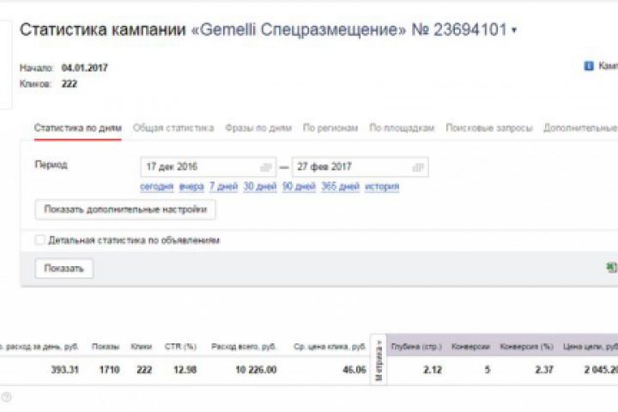Screen dimensions: 618x412
Task: Enable 'Детальная статистика по объявлениям' checkbox
Action: tap(39, 239)
